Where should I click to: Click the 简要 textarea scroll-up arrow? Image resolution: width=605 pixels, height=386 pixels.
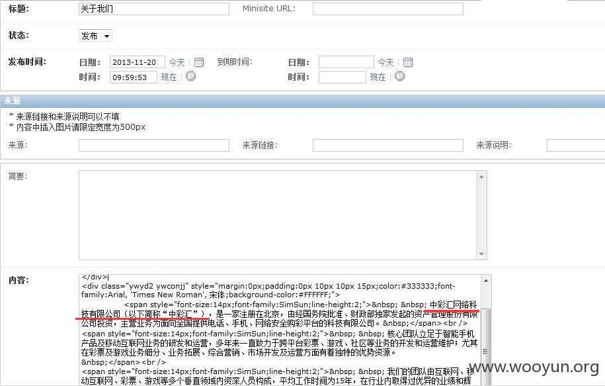click(481, 177)
